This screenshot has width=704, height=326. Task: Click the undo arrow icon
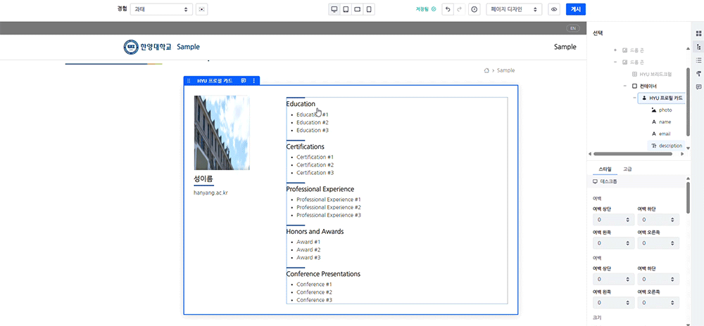(447, 9)
